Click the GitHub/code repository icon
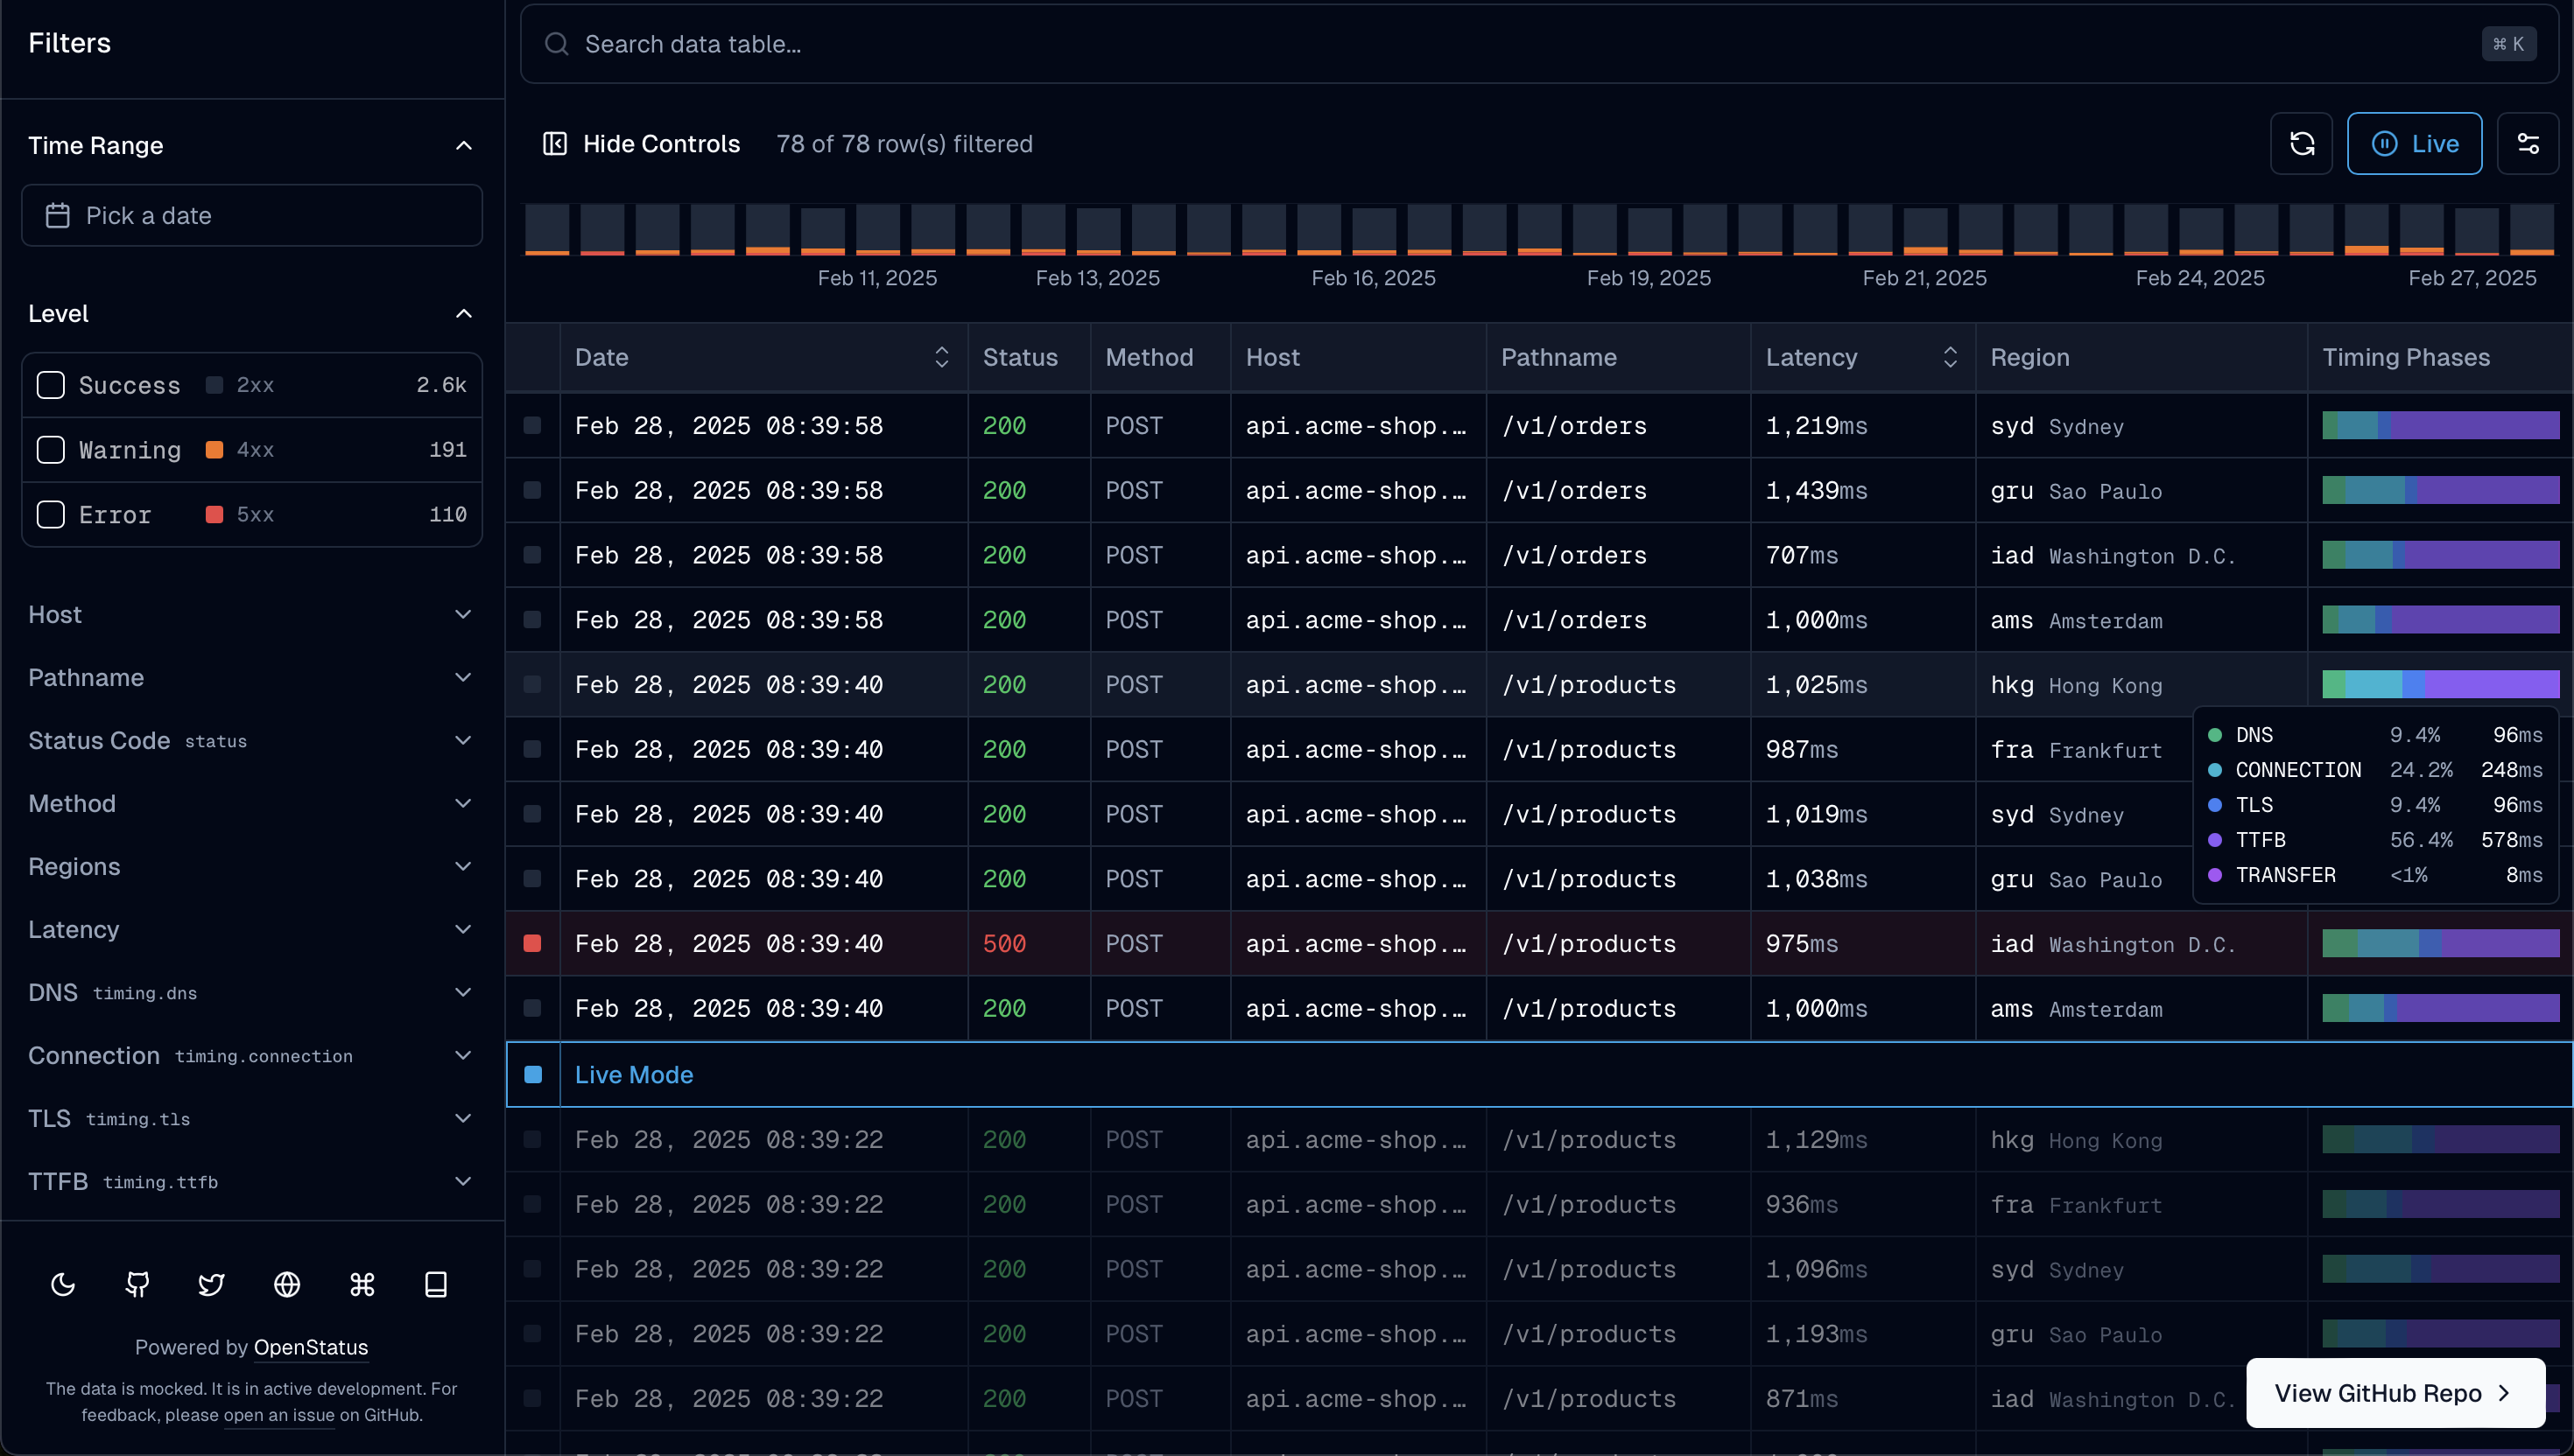This screenshot has width=2574, height=1456. (x=138, y=1284)
